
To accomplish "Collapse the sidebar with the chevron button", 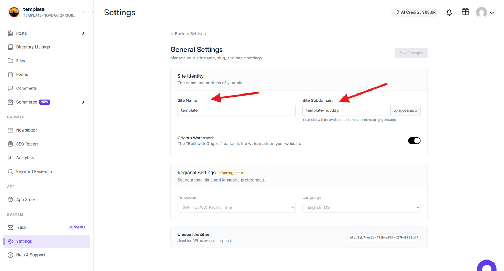I will point(93,12).
